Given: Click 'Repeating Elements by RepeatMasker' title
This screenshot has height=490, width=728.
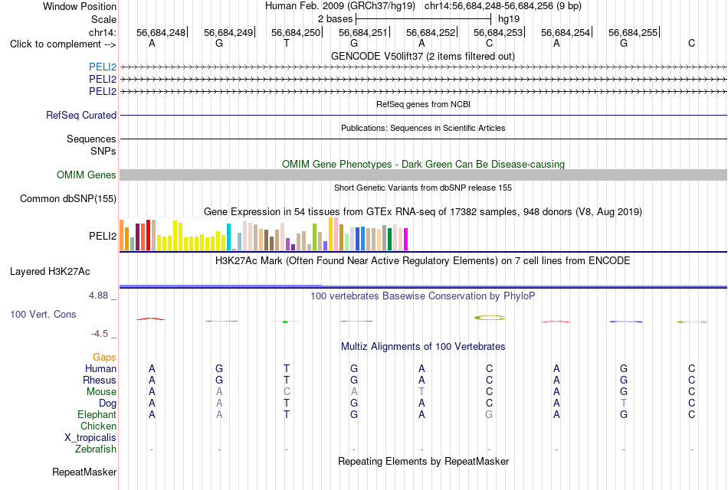Looking at the screenshot, I should point(424,462).
